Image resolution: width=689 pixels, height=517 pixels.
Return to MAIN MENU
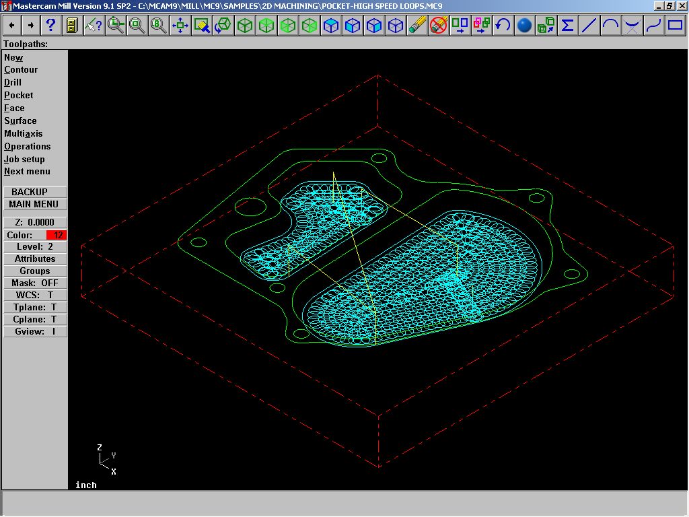coord(35,205)
